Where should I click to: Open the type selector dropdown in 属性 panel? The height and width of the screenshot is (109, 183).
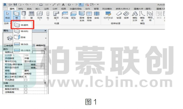[46, 38]
